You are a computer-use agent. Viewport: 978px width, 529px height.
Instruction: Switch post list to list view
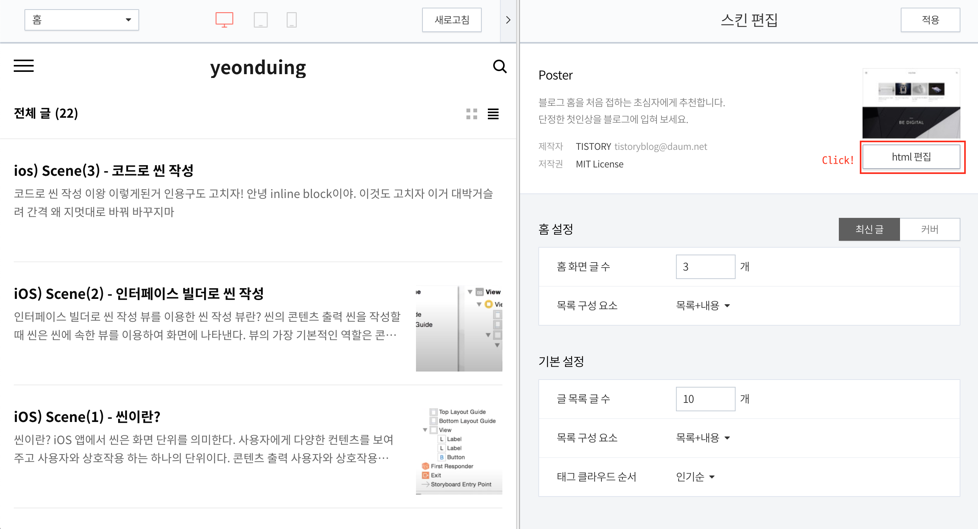[493, 114]
